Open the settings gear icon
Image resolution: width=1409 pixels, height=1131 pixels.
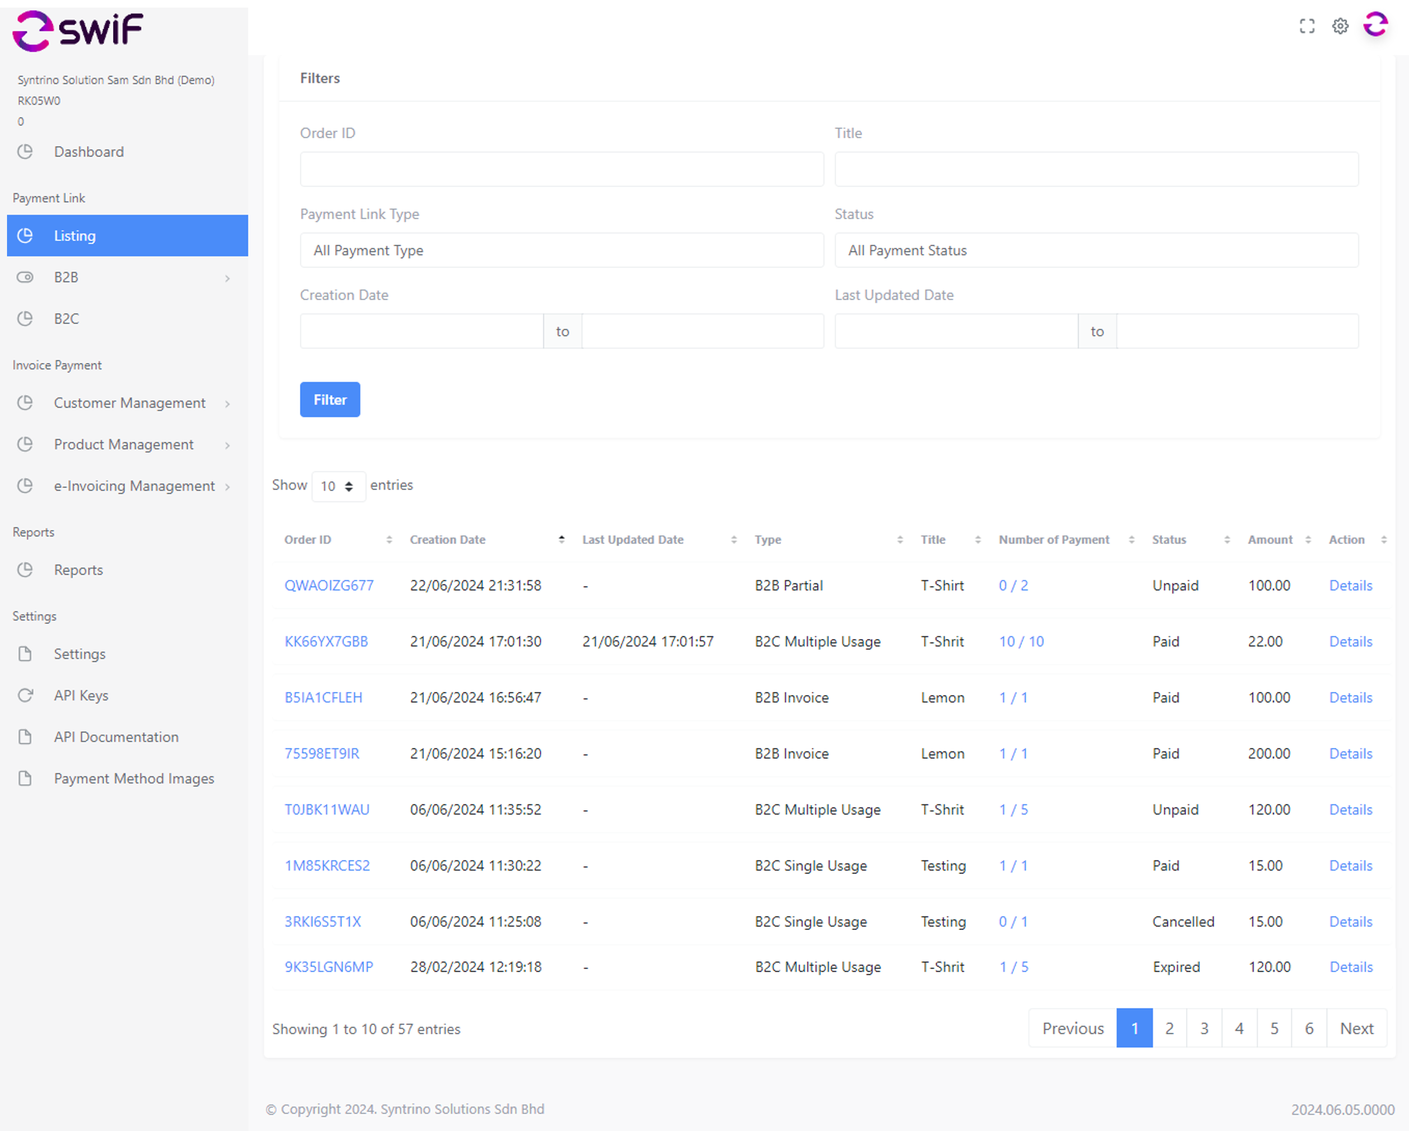point(1340,26)
